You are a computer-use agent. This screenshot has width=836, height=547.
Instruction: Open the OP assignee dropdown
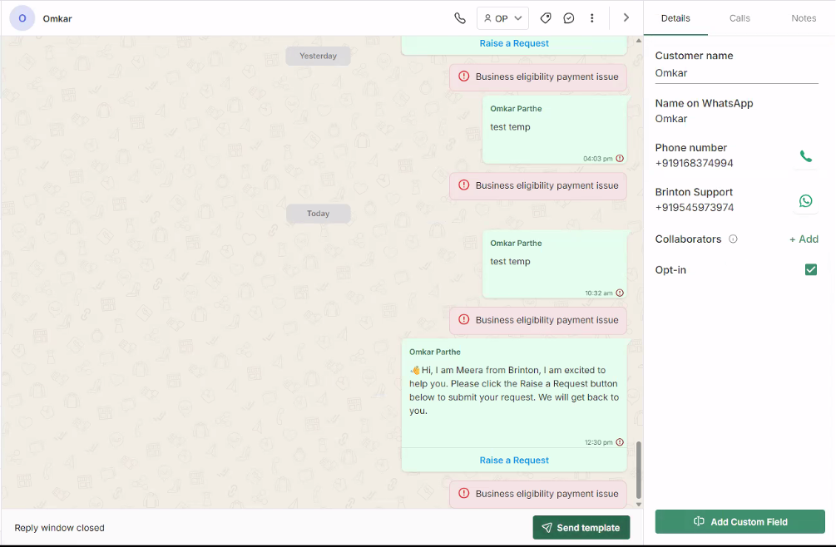click(502, 18)
